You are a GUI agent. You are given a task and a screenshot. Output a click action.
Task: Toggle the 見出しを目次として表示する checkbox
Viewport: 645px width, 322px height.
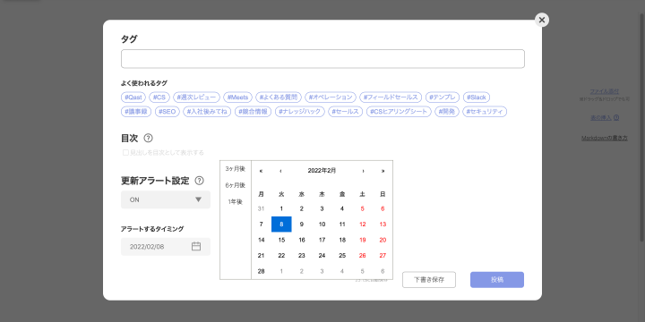pos(126,152)
